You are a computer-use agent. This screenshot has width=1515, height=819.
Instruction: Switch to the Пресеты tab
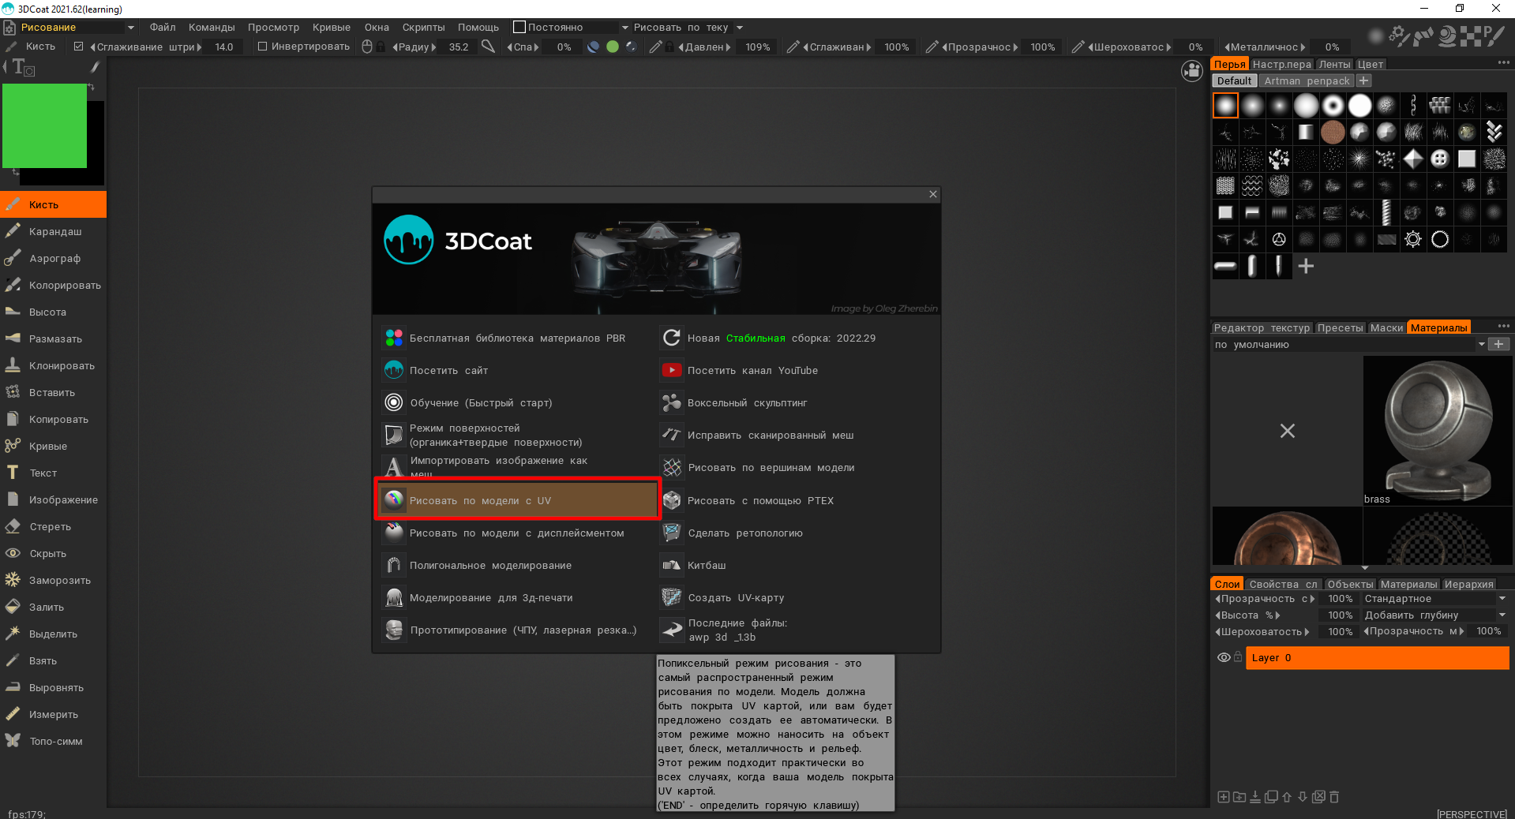tap(1341, 327)
